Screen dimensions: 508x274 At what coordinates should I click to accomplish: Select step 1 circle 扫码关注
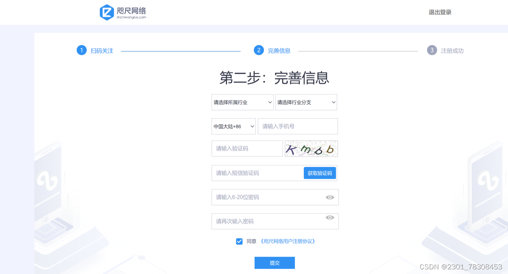pyautogui.click(x=81, y=50)
